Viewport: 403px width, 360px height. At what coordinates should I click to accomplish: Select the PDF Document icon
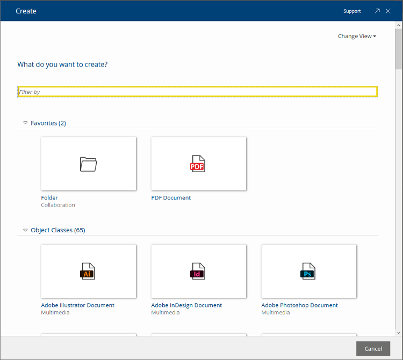197,164
